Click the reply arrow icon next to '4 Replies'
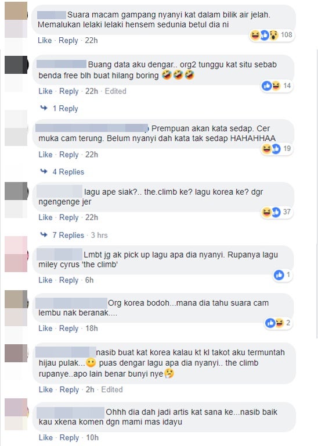The image size is (318, 446). pos(44,171)
